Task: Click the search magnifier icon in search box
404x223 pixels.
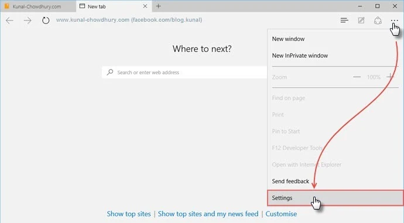Action: (x=110, y=72)
